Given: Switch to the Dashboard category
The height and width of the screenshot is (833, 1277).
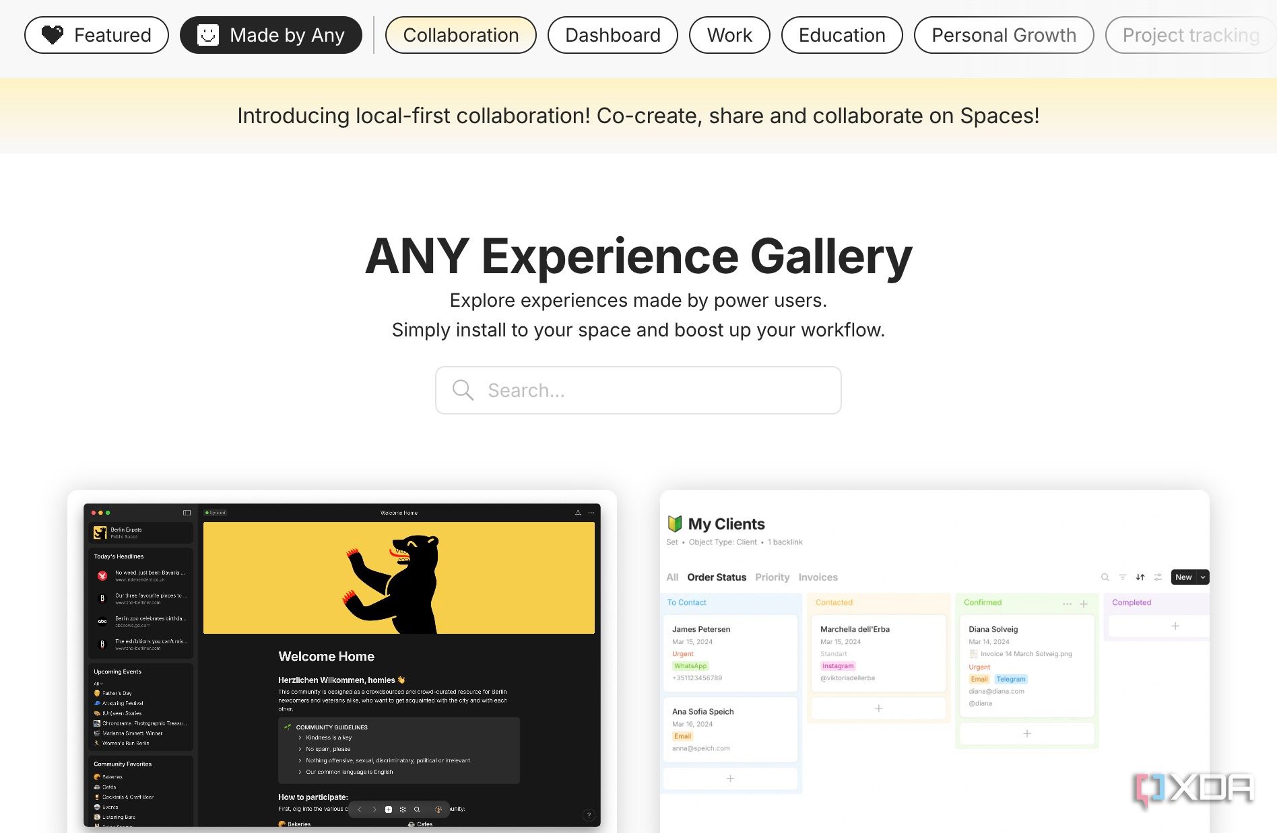Looking at the screenshot, I should (x=613, y=35).
